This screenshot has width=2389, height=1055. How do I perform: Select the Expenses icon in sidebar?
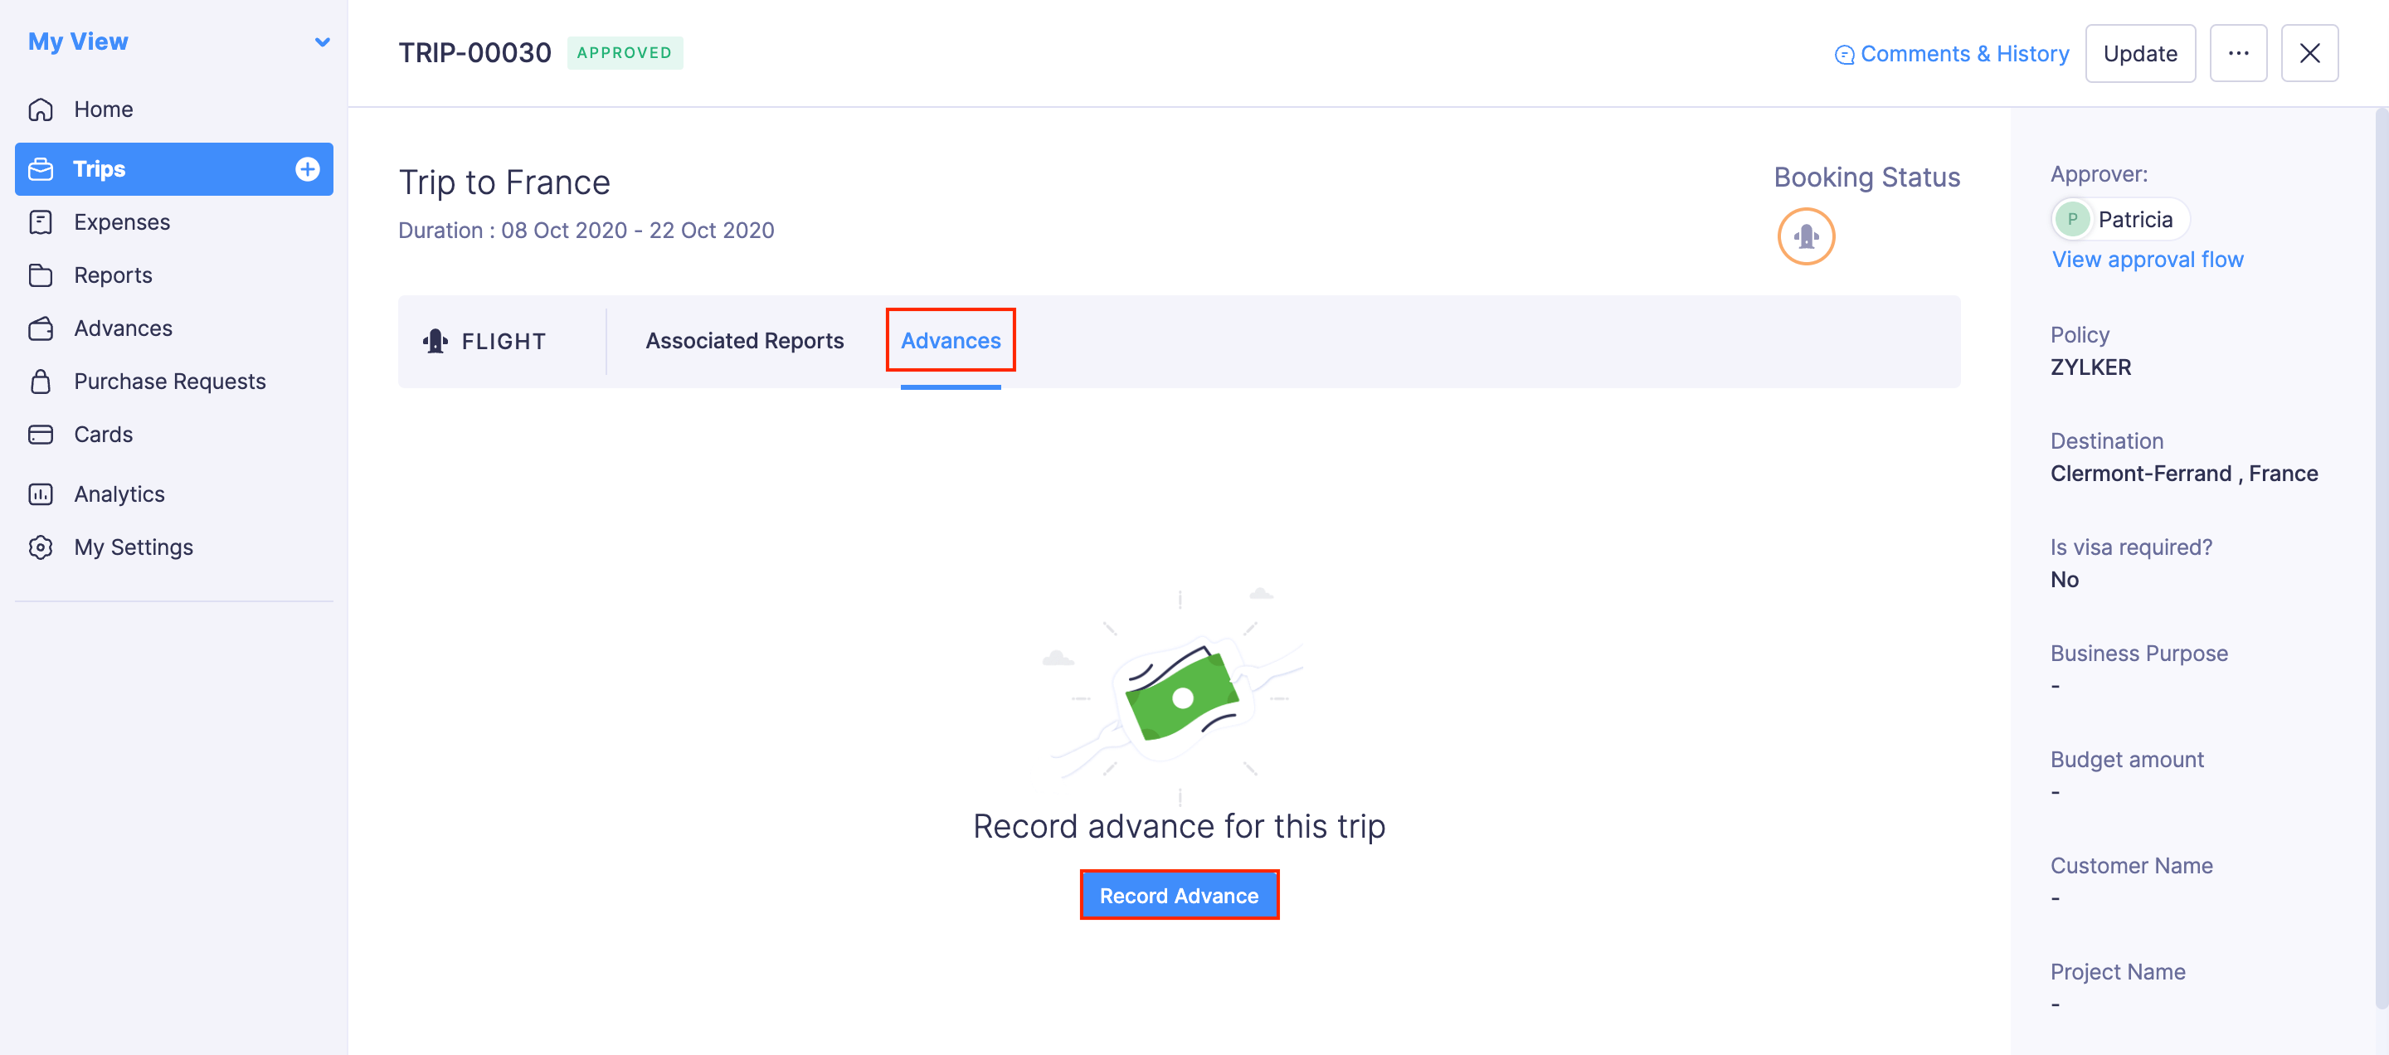[x=41, y=221]
